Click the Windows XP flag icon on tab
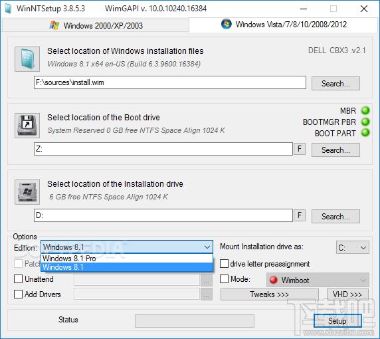The height and width of the screenshot is (339, 380). point(54,25)
